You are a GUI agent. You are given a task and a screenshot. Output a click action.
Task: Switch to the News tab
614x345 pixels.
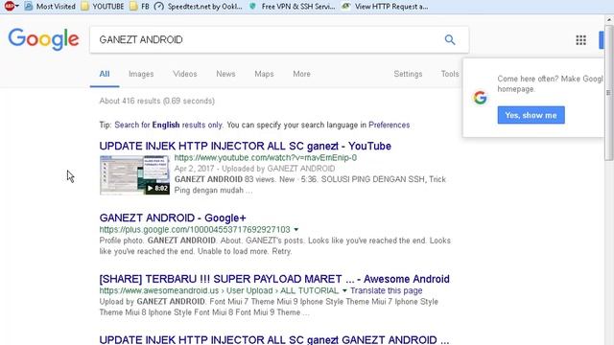tap(225, 74)
